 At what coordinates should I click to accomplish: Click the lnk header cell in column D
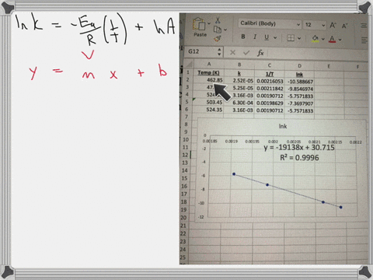(299, 75)
